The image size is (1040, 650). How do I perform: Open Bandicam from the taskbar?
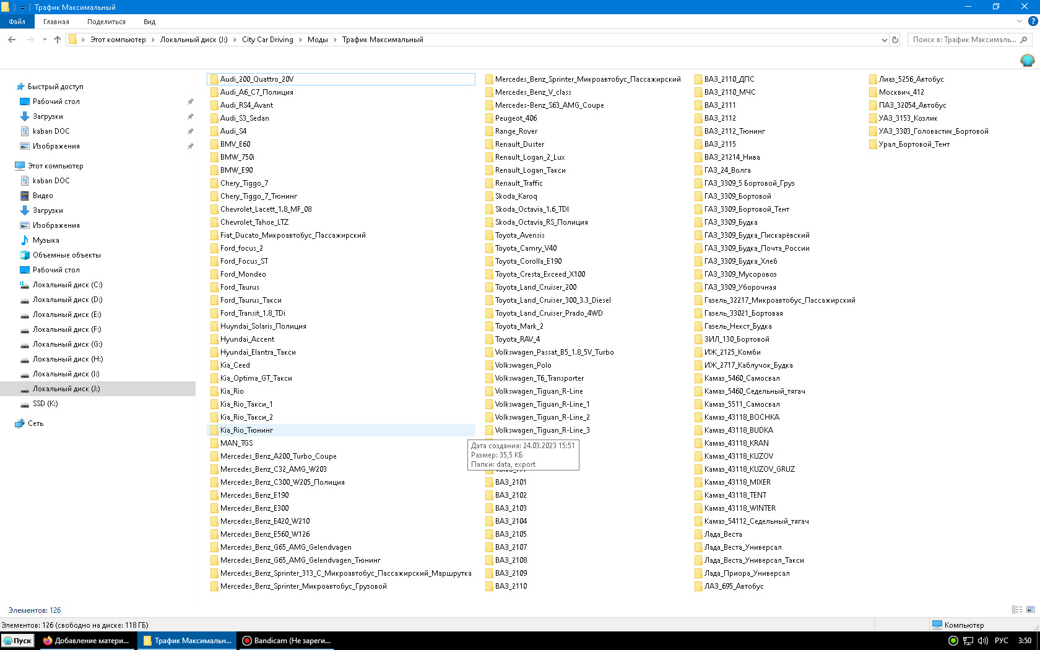(286, 641)
